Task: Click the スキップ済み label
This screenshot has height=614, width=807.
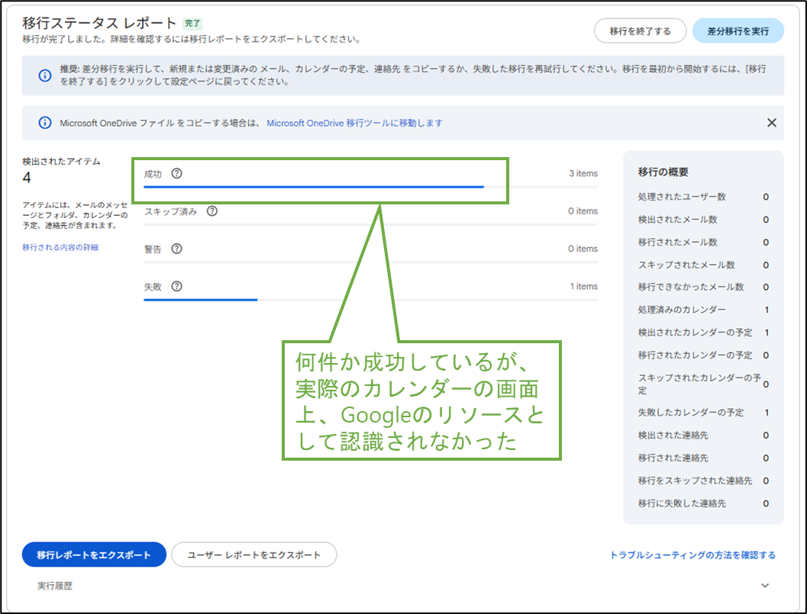Action: pyautogui.click(x=170, y=211)
